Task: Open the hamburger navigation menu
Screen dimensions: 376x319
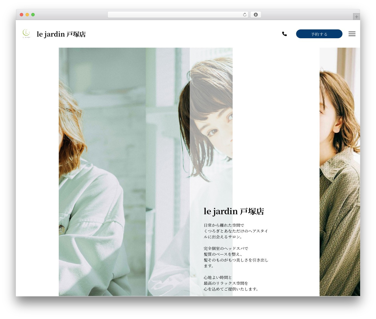Action: [x=352, y=34]
